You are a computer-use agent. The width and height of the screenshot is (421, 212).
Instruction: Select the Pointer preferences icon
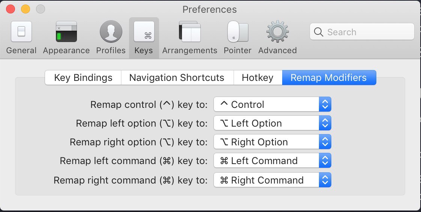pyautogui.click(x=238, y=31)
